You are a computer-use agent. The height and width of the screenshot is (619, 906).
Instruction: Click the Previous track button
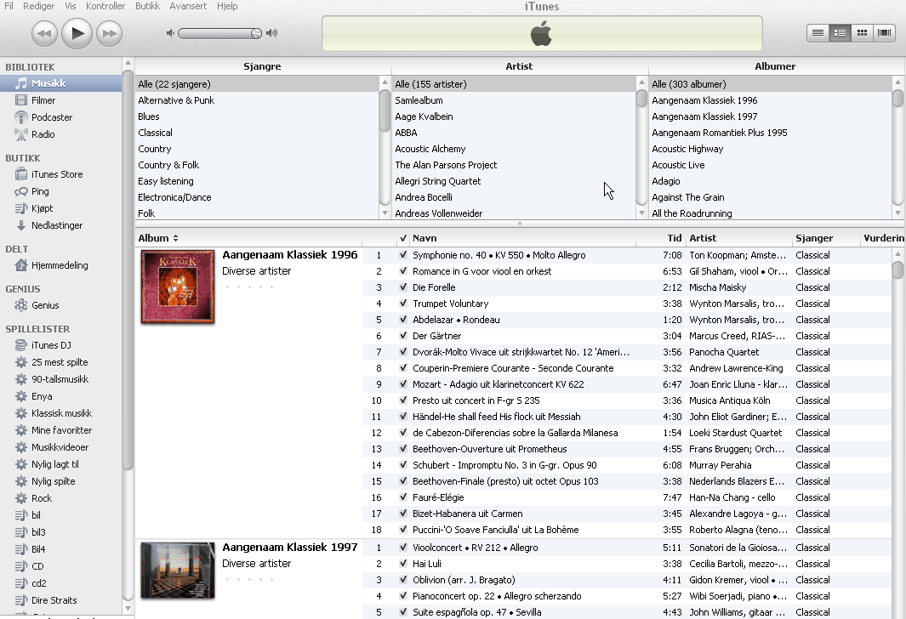click(44, 33)
